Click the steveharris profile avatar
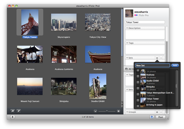 pyautogui.click(x=129, y=13)
